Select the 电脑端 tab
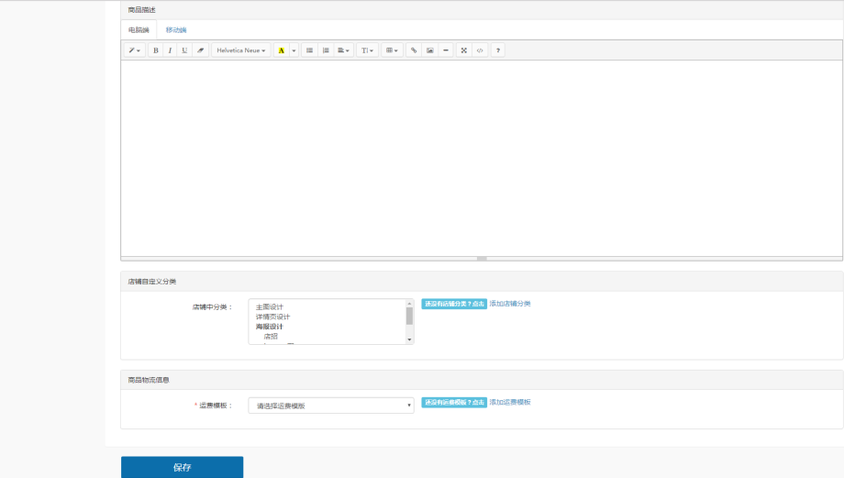Screen dimensions: 844x478 [x=139, y=30]
